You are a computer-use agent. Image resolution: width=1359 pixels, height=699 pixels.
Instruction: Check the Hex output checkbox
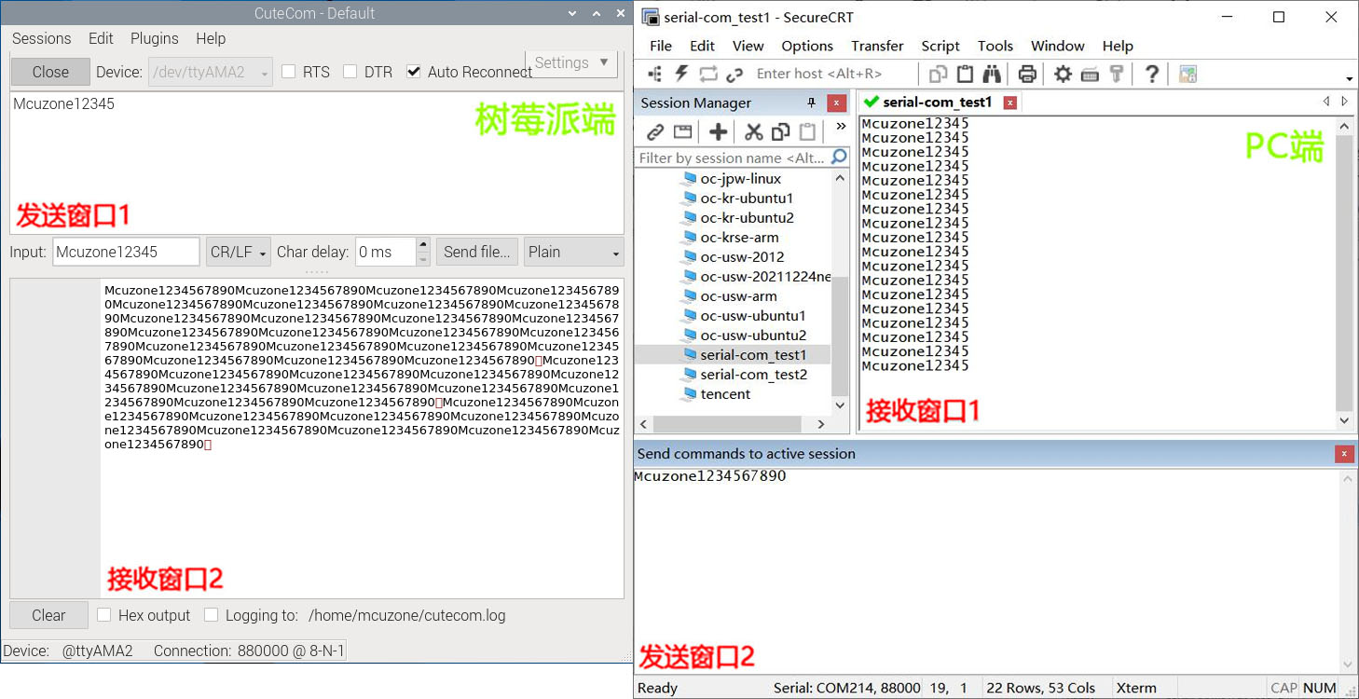click(104, 615)
